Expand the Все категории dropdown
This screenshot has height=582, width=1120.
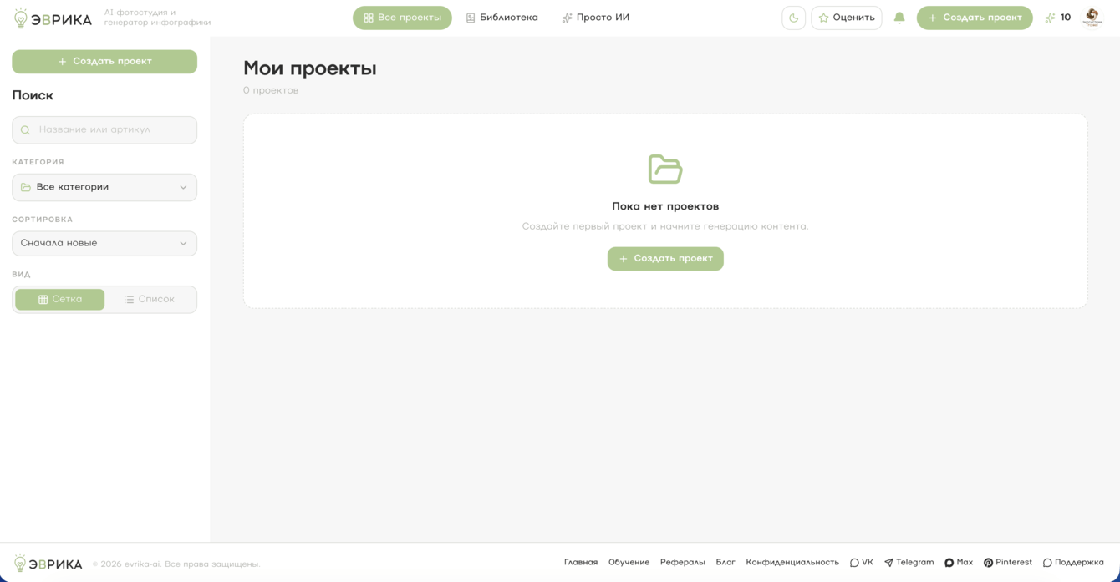coord(104,187)
